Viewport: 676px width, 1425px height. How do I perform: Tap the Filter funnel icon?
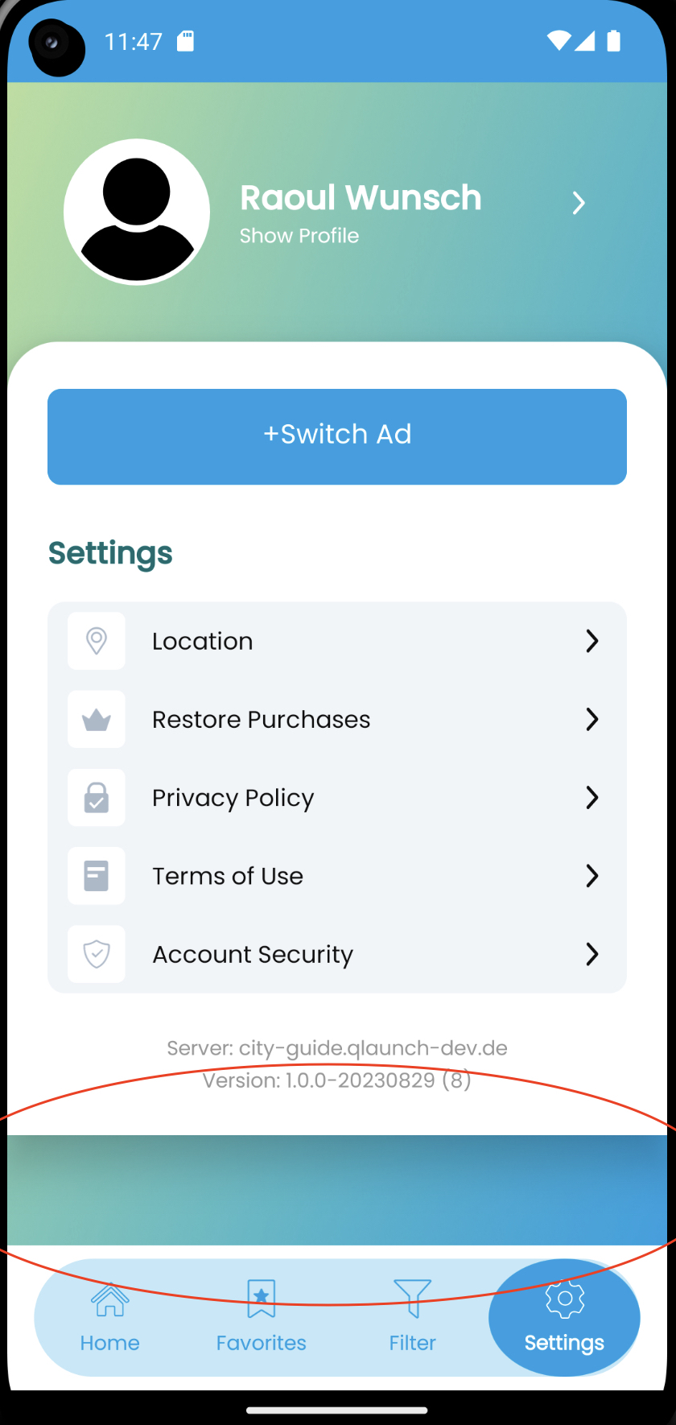pos(412,1298)
